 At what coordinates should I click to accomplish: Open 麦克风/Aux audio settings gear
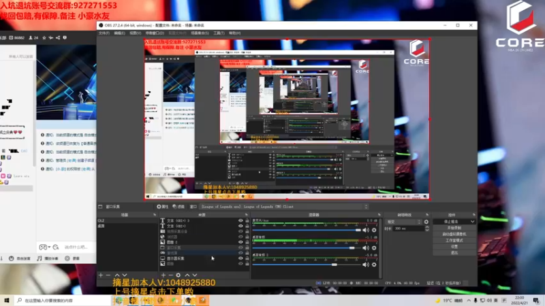374,230
